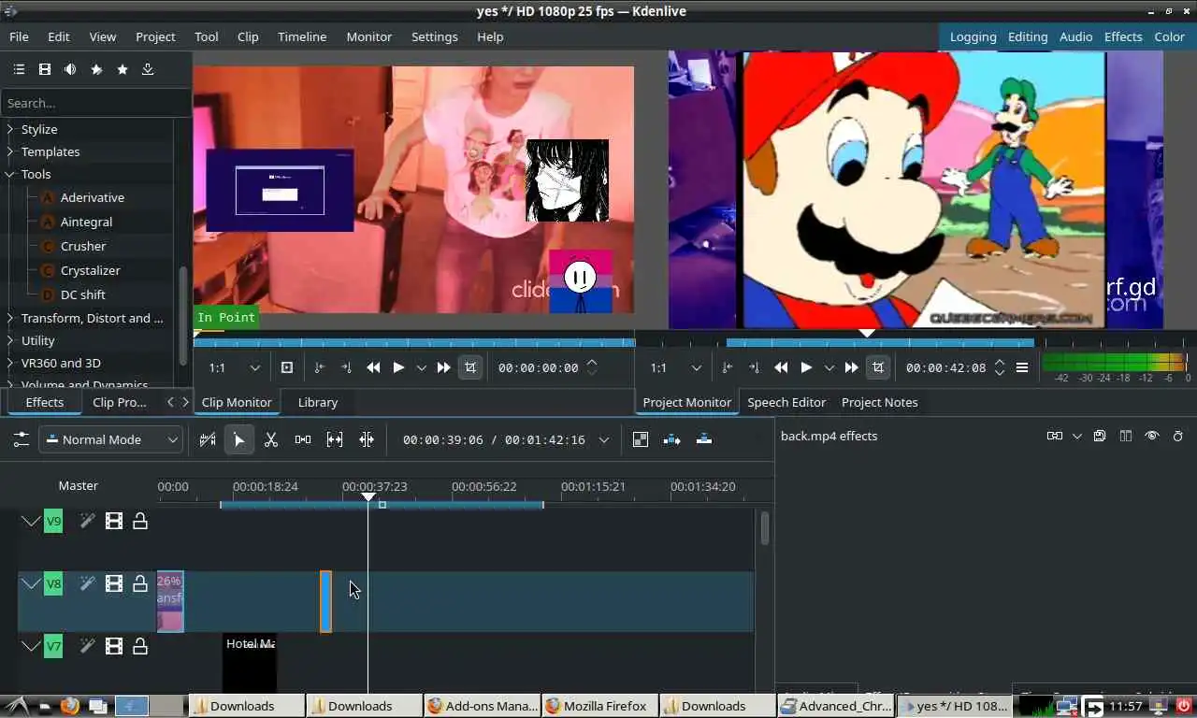Activate the selection arrow tool
Screen dimensions: 1197x718
239,439
